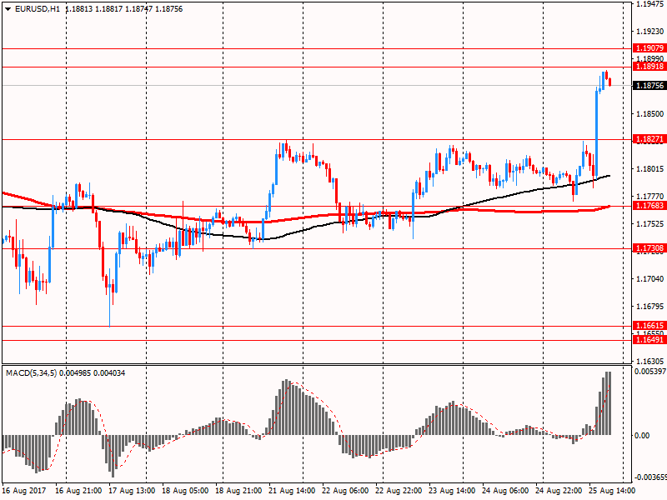
Task: Select the MACD values 0.004985 0.004034
Action: point(93,373)
